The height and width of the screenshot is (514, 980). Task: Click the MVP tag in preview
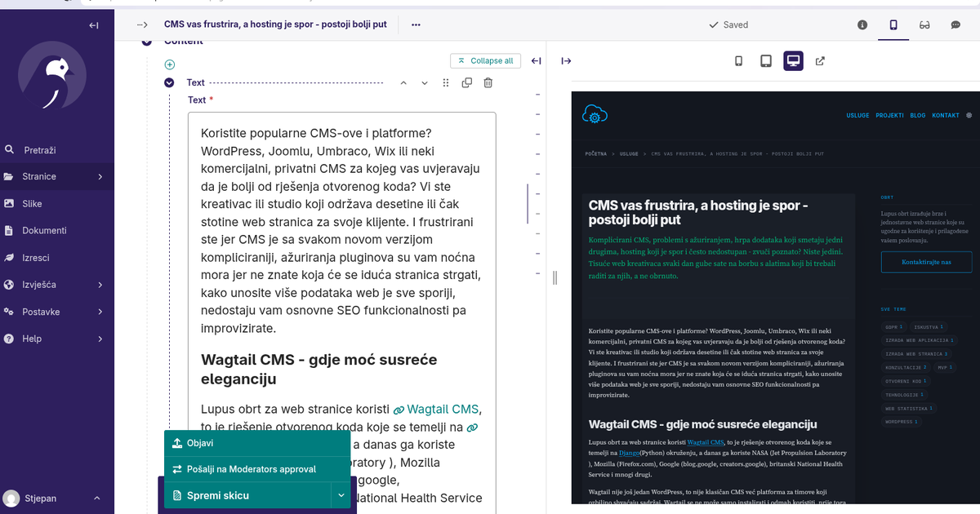944,367
